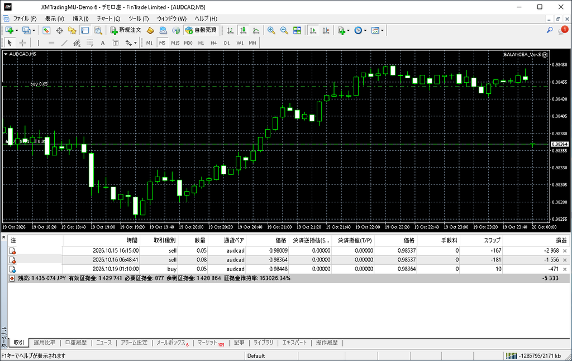Open the new chart dropdown arrow
The height and width of the screenshot is (361, 572).
coord(16,31)
